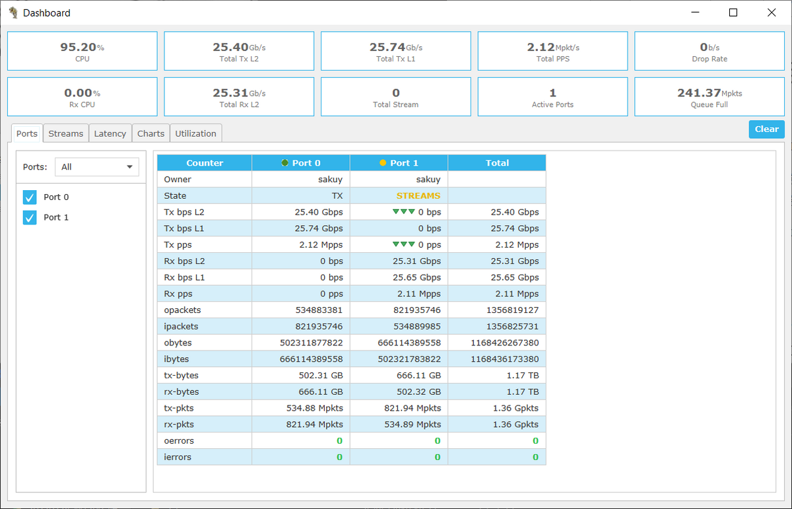The image size is (792, 509).
Task: Uncheck the Port 0 checkbox
Action: (x=30, y=197)
